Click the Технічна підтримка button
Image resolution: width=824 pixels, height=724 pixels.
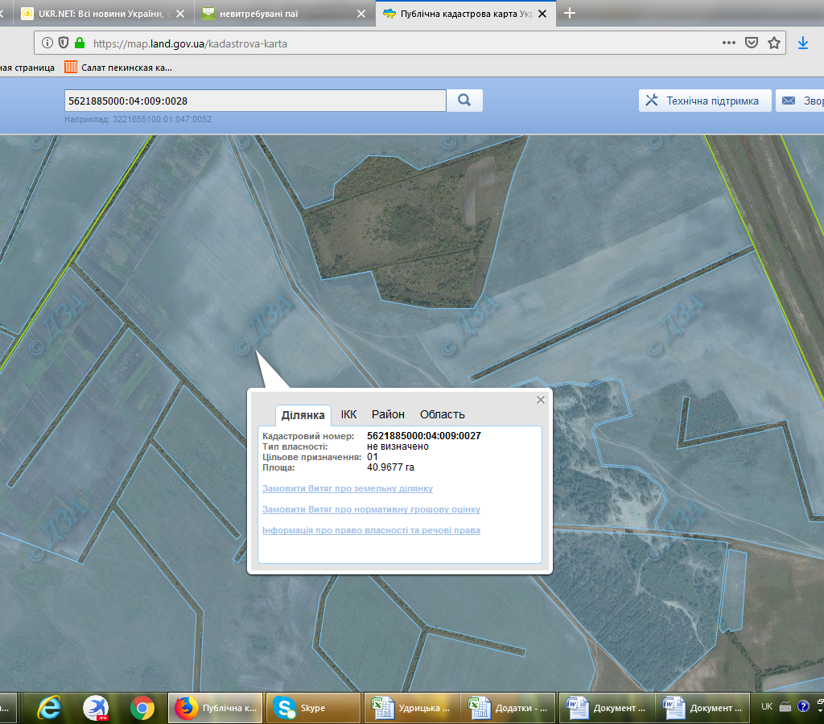[x=705, y=101]
